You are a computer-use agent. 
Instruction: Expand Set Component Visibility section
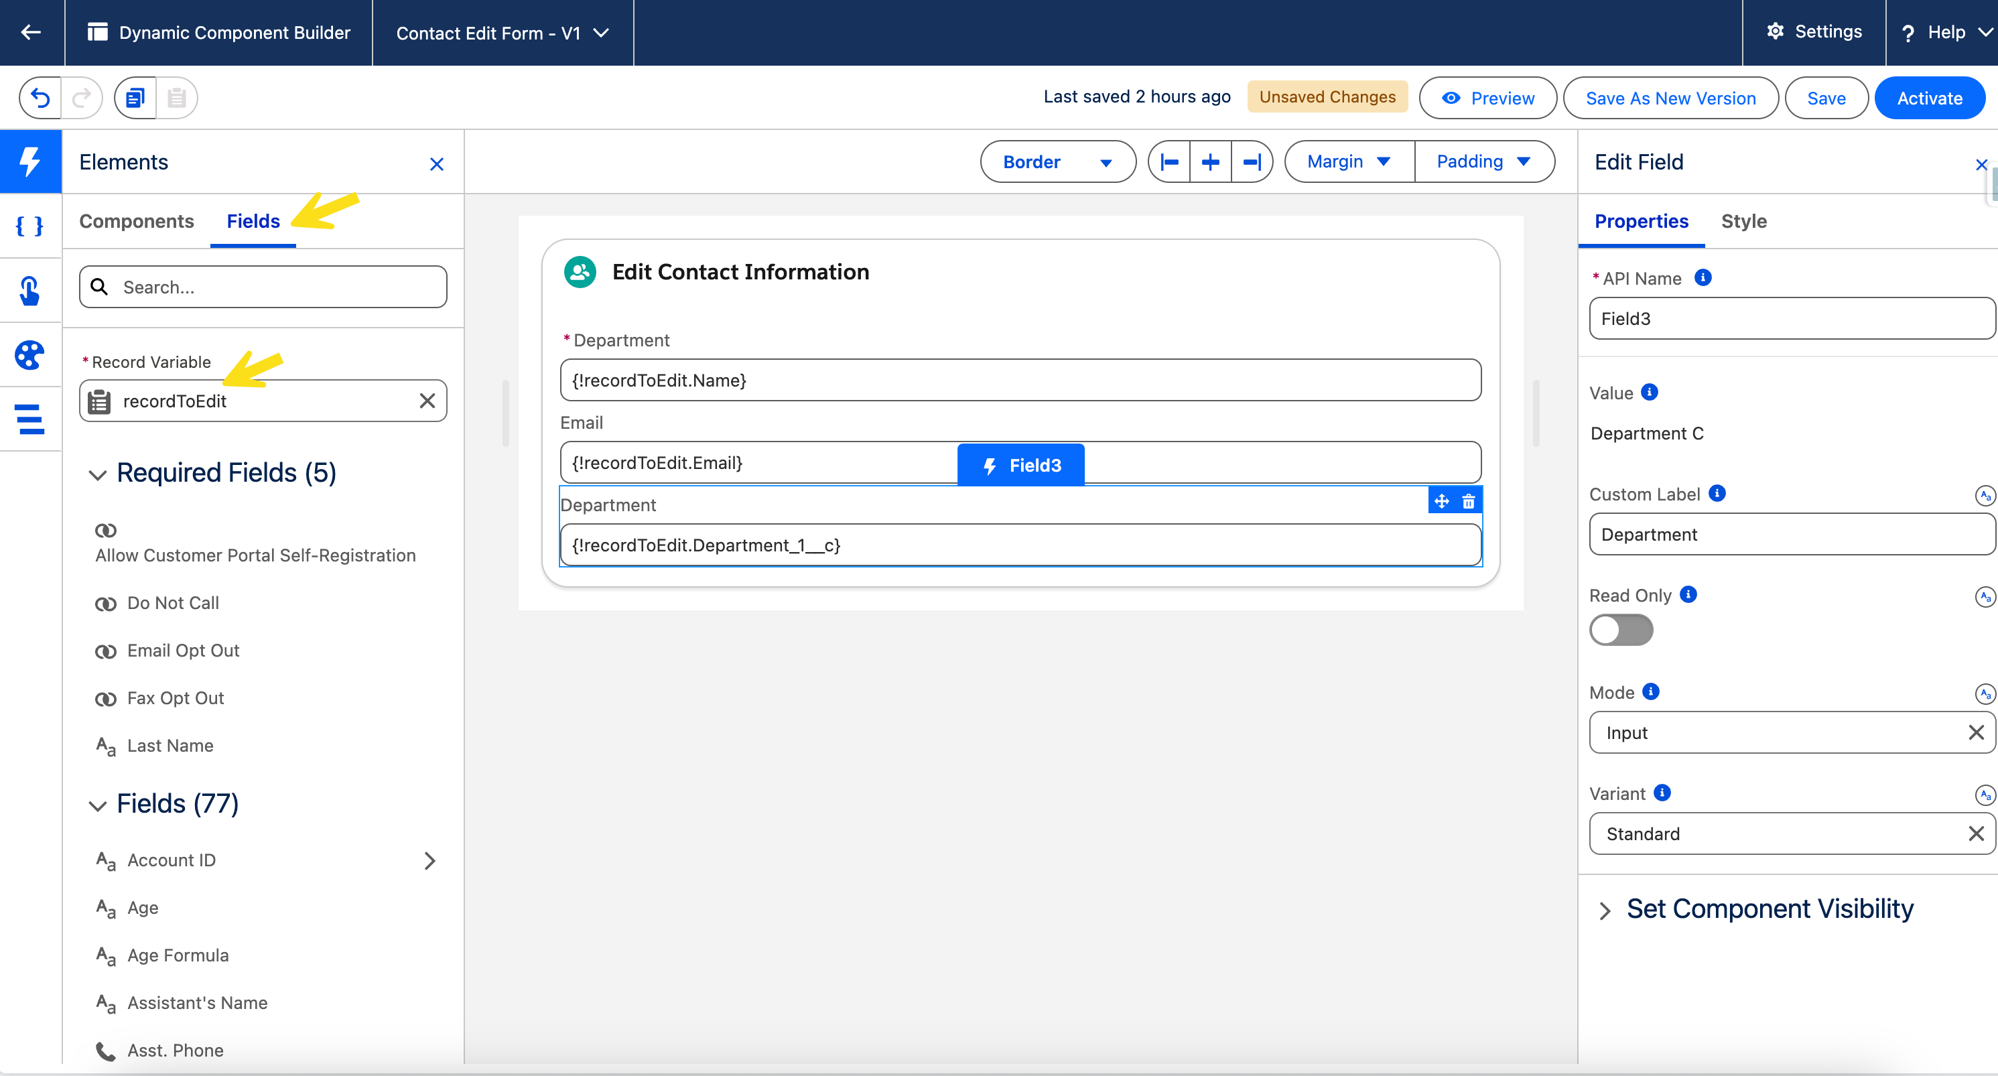click(x=1605, y=910)
